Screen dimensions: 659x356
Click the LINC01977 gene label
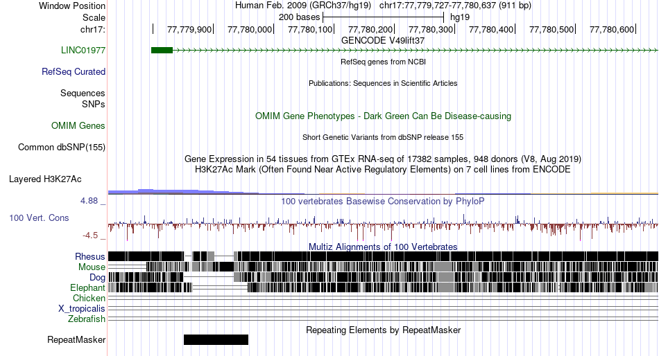(83, 51)
